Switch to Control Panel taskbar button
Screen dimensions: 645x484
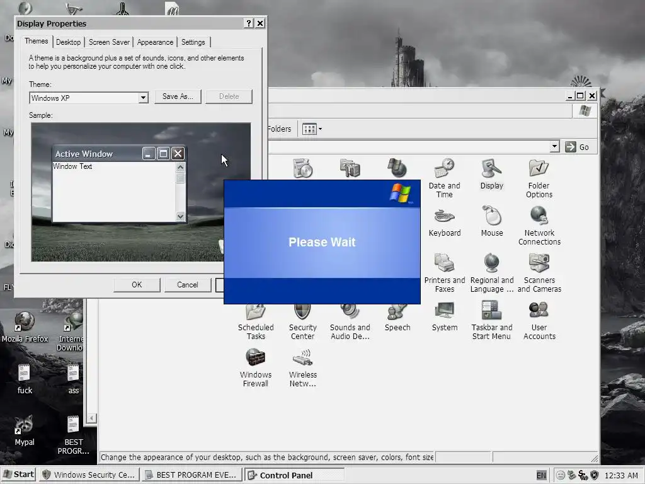(x=294, y=475)
